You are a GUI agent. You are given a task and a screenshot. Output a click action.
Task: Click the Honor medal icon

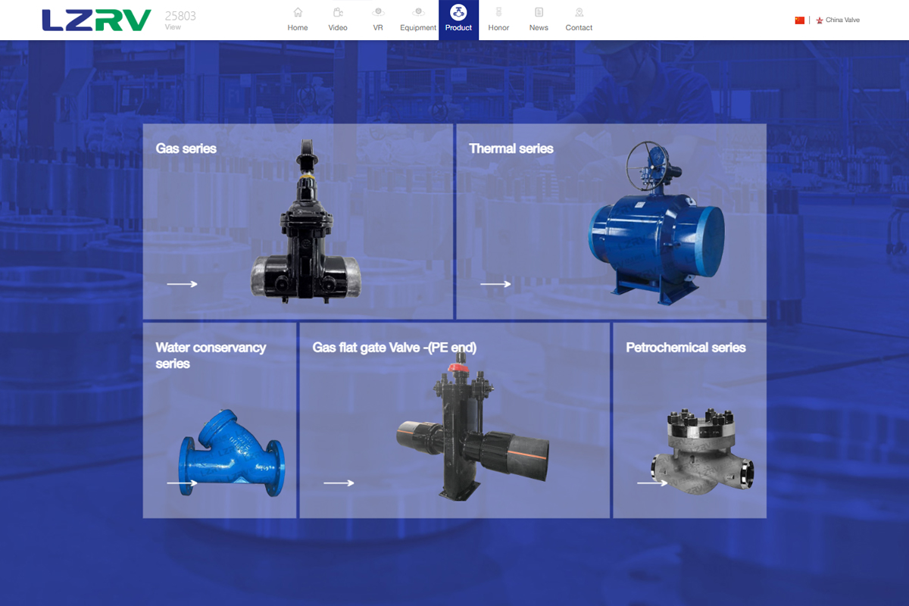[498, 13]
